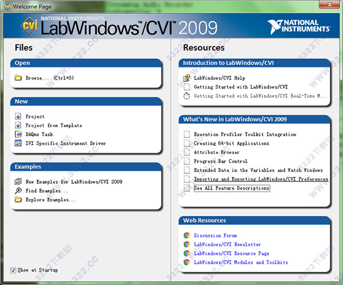Open Extended Data in the Variables and Watch Windows
This screenshot has width=343, height=285.
(x=258, y=170)
